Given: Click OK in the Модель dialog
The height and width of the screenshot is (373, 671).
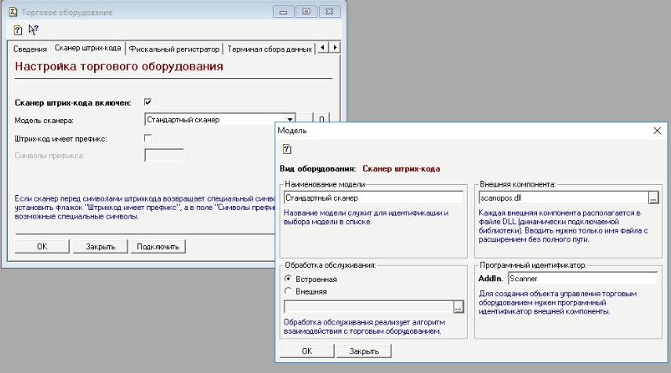Looking at the screenshot, I should (306, 351).
